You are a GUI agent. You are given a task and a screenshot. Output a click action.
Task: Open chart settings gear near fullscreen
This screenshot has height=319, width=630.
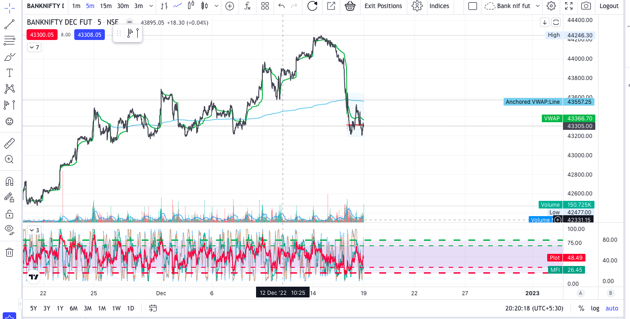[551, 6]
